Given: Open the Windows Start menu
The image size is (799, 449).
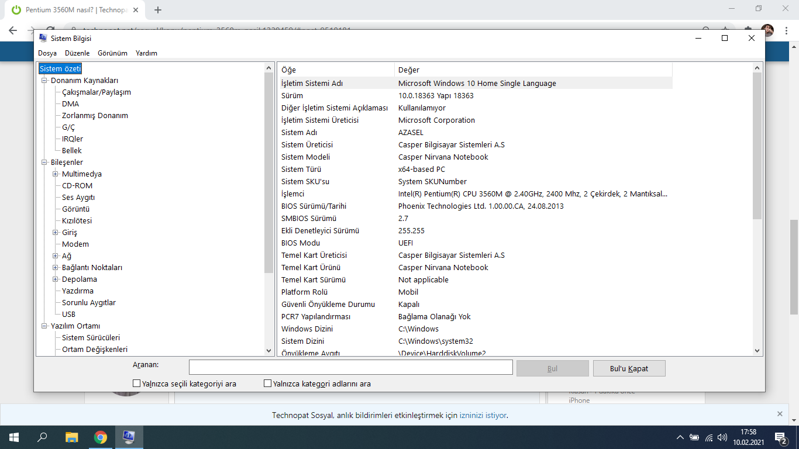Looking at the screenshot, I should pyautogui.click(x=13, y=437).
